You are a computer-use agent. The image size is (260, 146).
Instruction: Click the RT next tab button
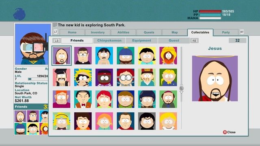click(x=242, y=32)
